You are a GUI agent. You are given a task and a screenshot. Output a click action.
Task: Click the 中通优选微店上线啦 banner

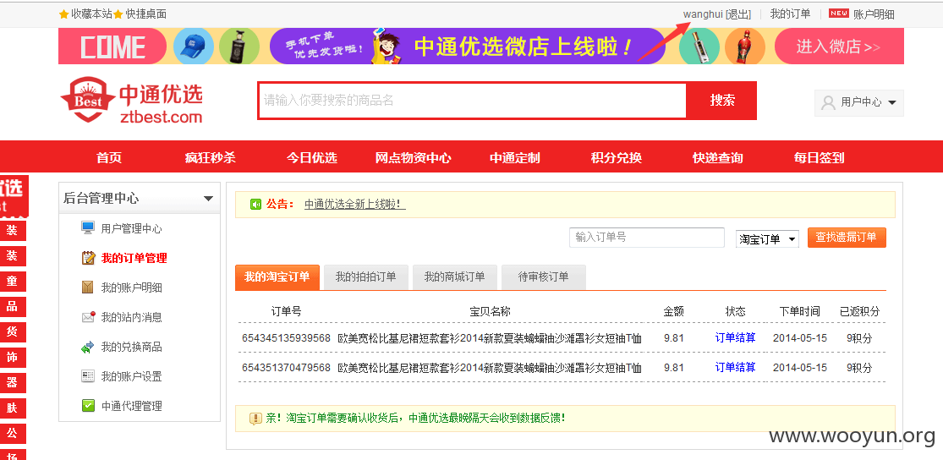tap(468, 47)
